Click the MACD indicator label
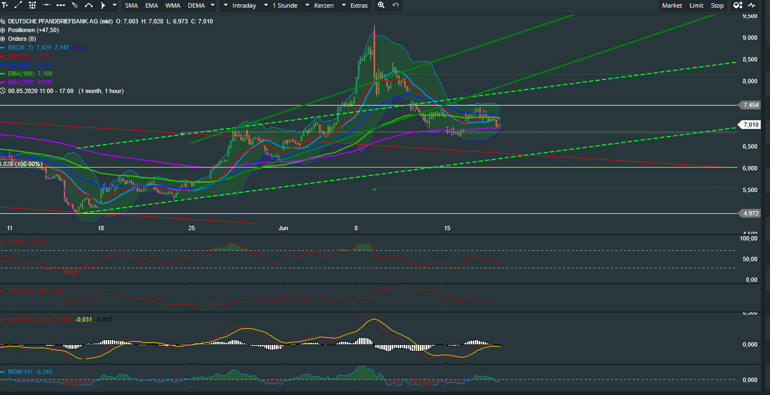Screen dimensions: 770x395 [30, 319]
